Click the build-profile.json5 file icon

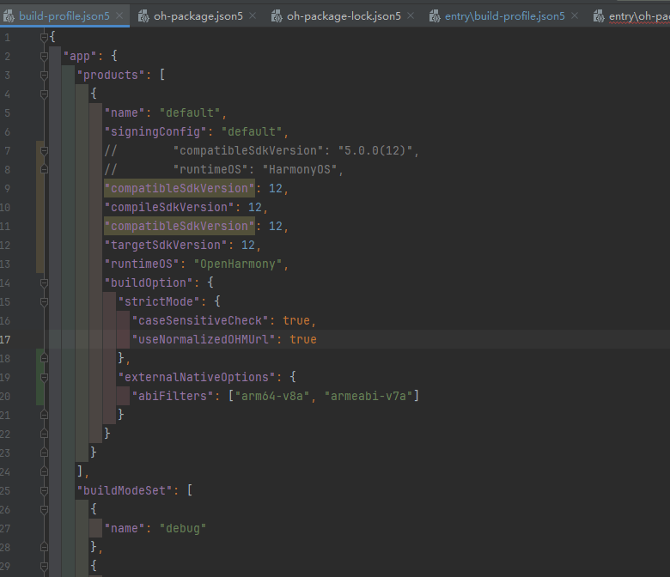[x=9, y=16]
